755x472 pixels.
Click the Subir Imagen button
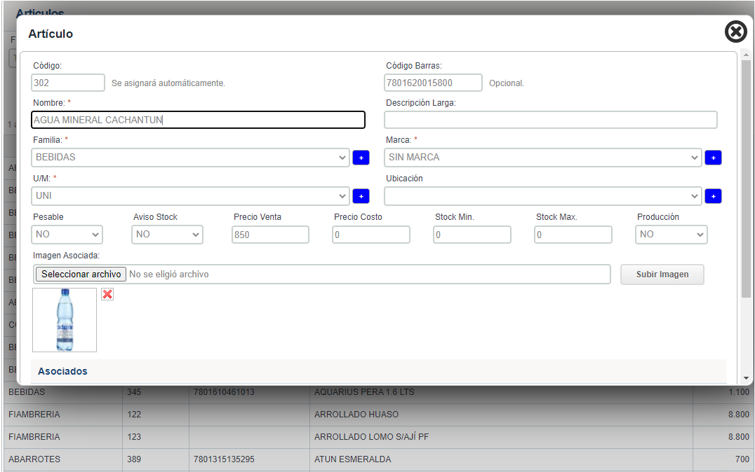click(x=662, y=275)
